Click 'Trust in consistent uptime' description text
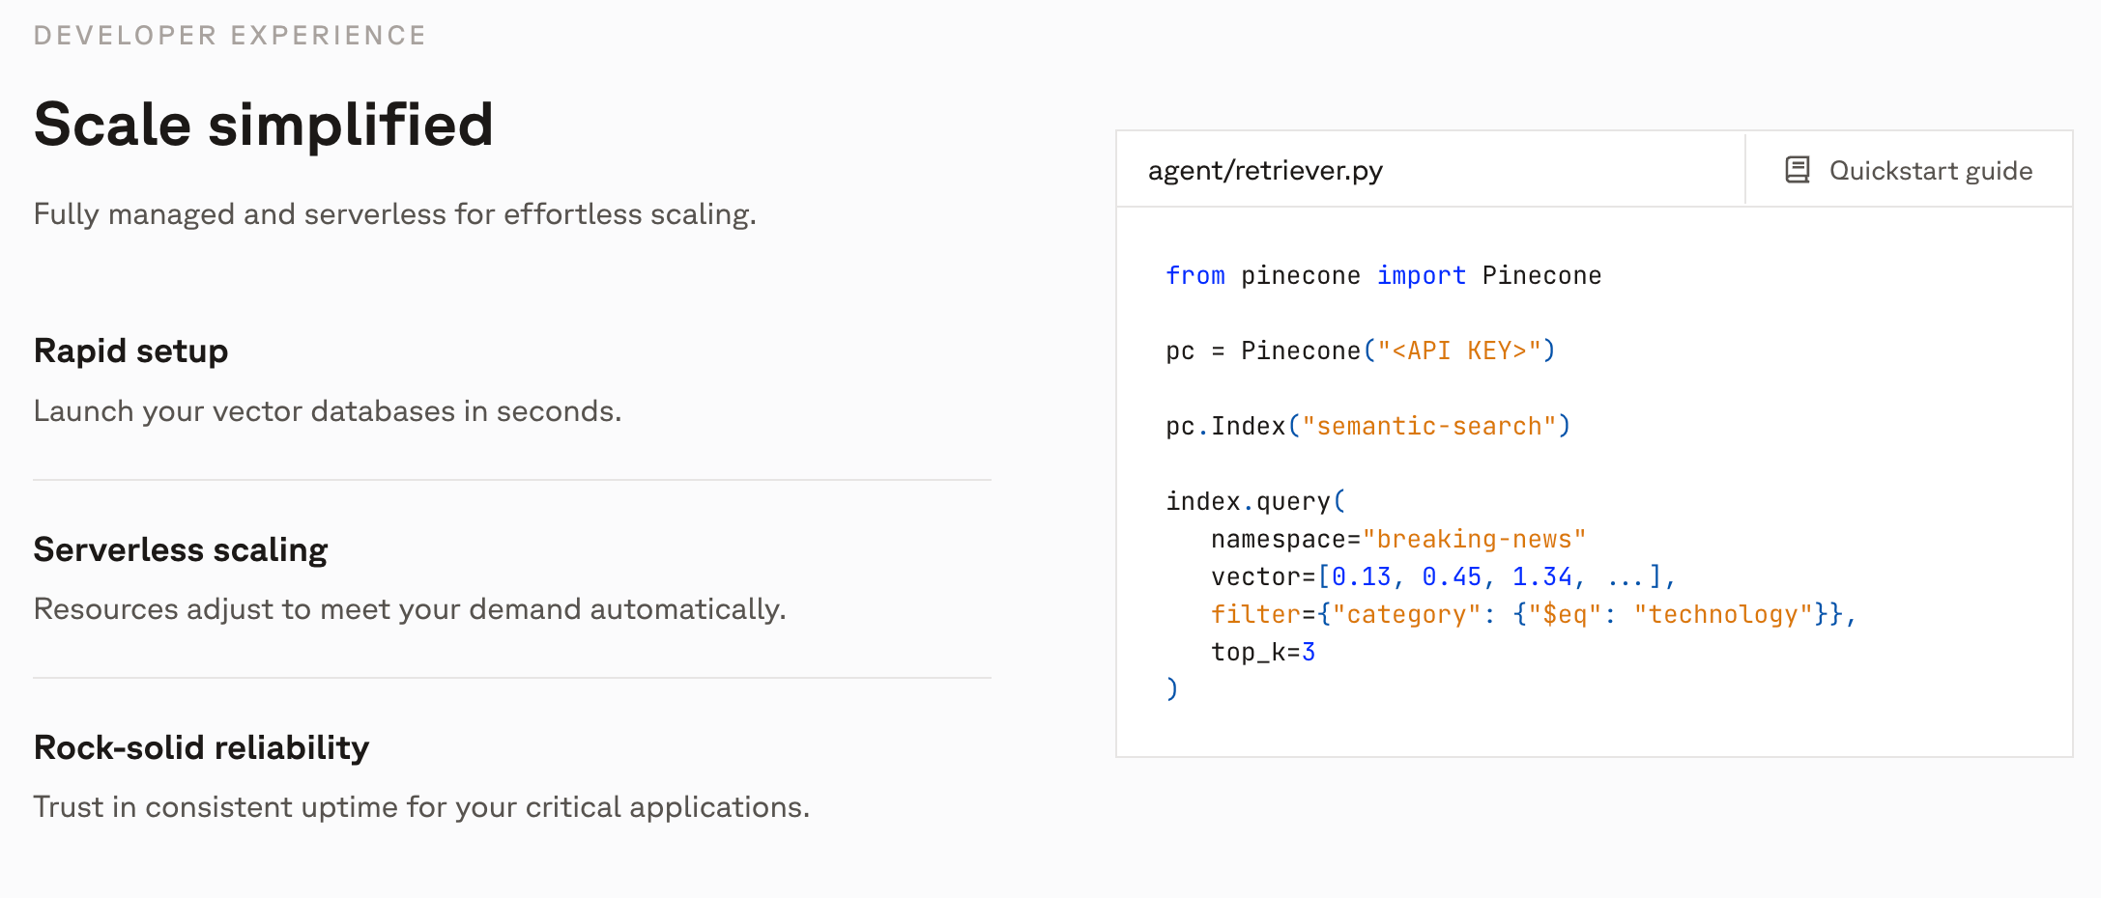Viewport: 2101px width, 898px height. click(421, 807)
